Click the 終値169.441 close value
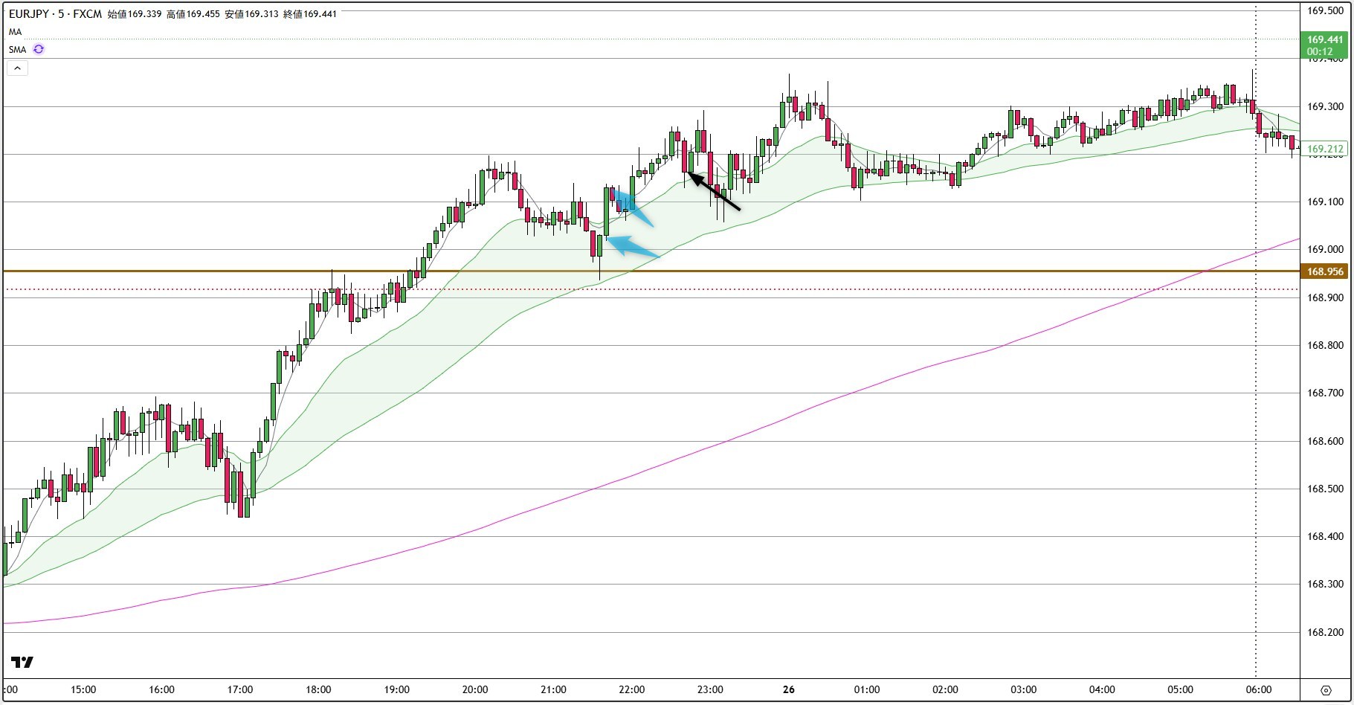The height and width of the screenshot is (705, 1354). 310,14
